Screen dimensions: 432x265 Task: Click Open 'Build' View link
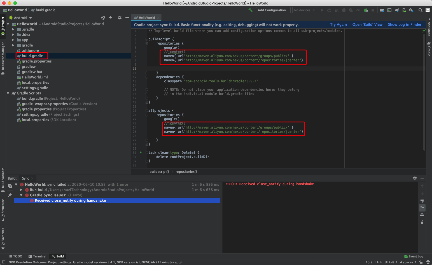click(x=367, y=25)
